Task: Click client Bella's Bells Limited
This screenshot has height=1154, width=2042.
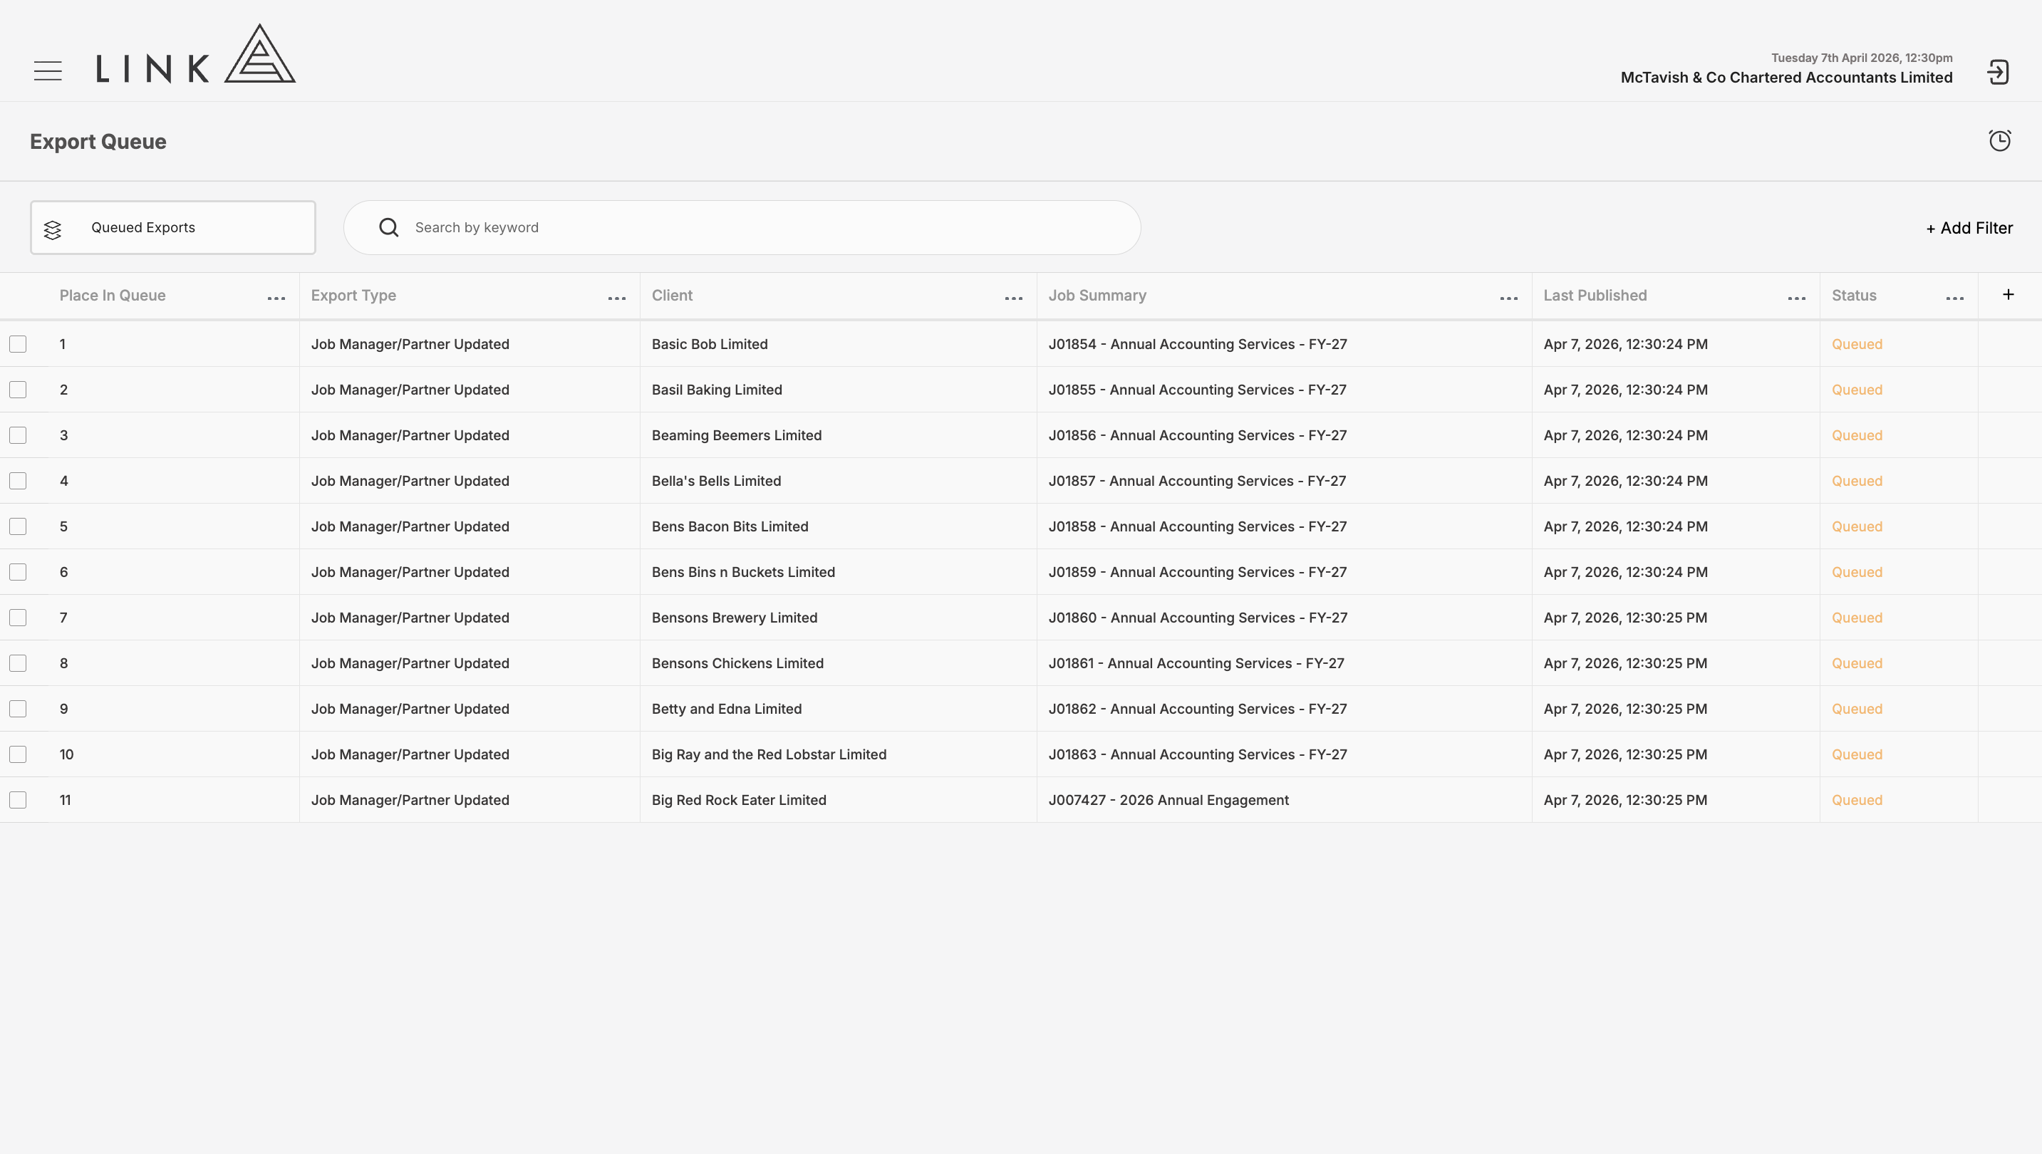Action: pyautogui.click(x=716, y=481)
